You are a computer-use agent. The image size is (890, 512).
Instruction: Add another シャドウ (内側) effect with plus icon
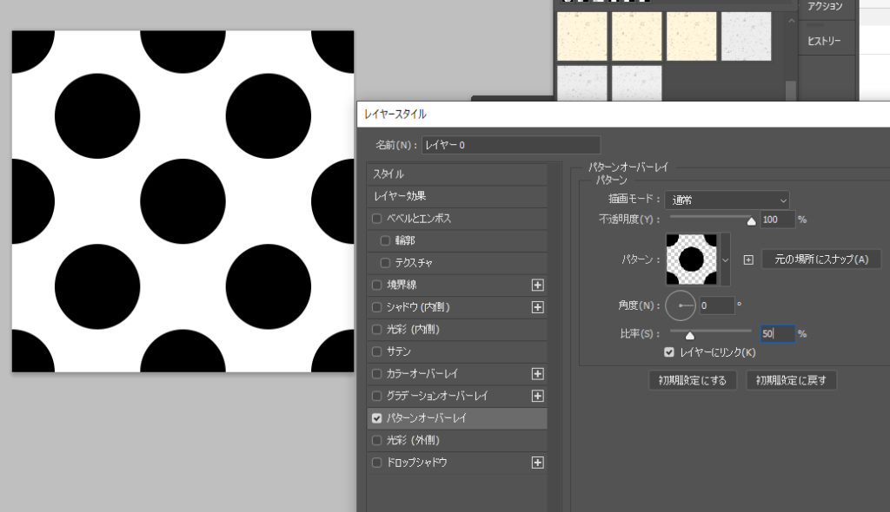pyautogui.click(x=537, y=307)
